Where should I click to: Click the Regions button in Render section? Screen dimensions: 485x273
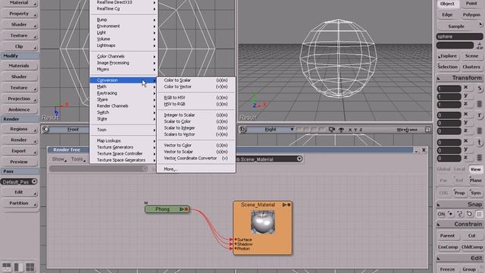point(19,129)
